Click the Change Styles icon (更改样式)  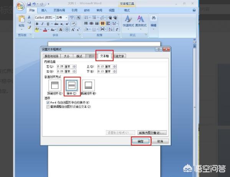(141, 21)
